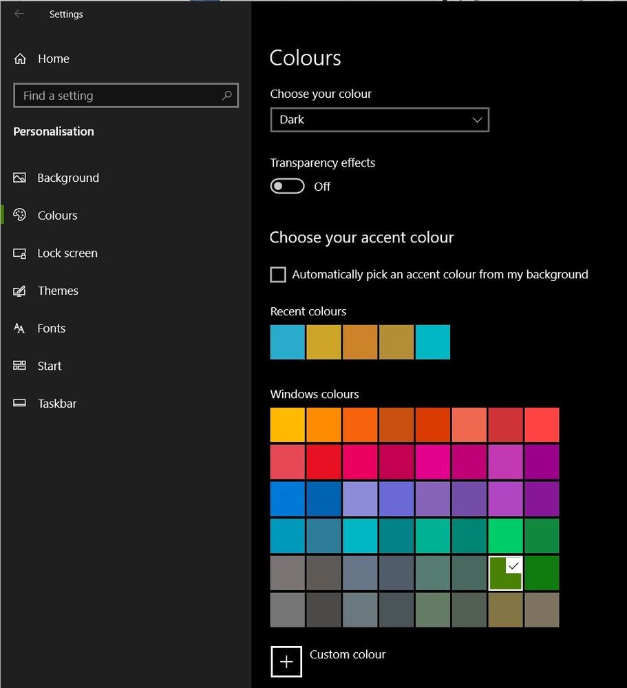The height and width of the screenshot is (688, 627).
Task: Click the Background picture icon
Action: tap(20, 178)
